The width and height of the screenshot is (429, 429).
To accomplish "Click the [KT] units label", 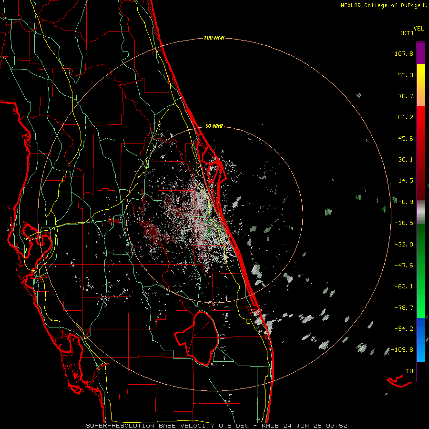I will [x=407, y=33].
